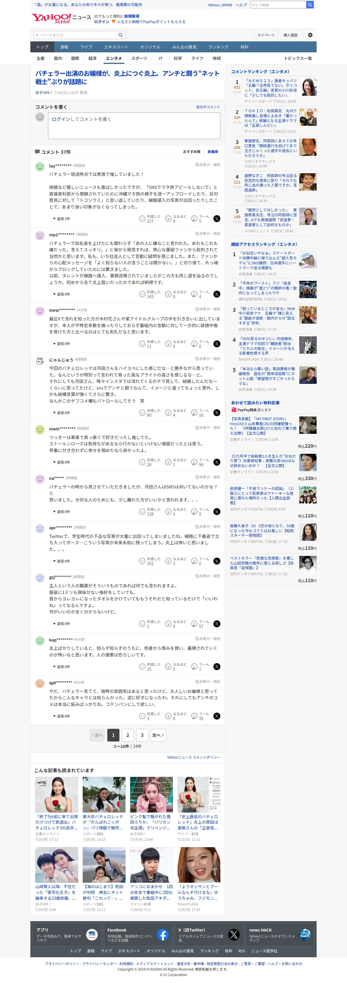The width and height of the screenshot is (347, 983).
Task: Click the Yahoo! JAPAN News logo
Action: point(61,19)
